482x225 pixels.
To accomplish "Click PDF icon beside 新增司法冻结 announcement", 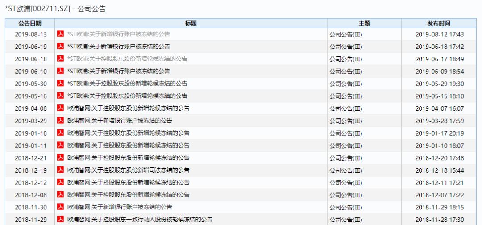I will (61, 170).
